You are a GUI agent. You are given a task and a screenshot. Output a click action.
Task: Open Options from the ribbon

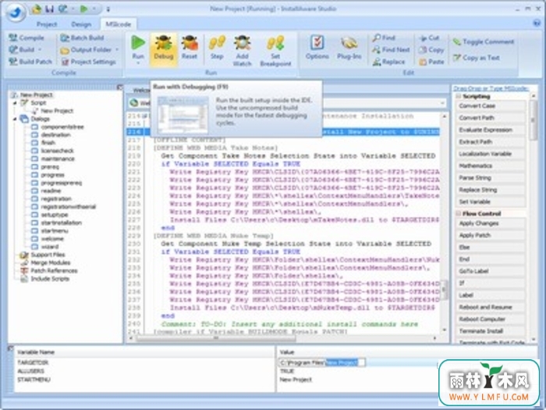click(317, 47)
